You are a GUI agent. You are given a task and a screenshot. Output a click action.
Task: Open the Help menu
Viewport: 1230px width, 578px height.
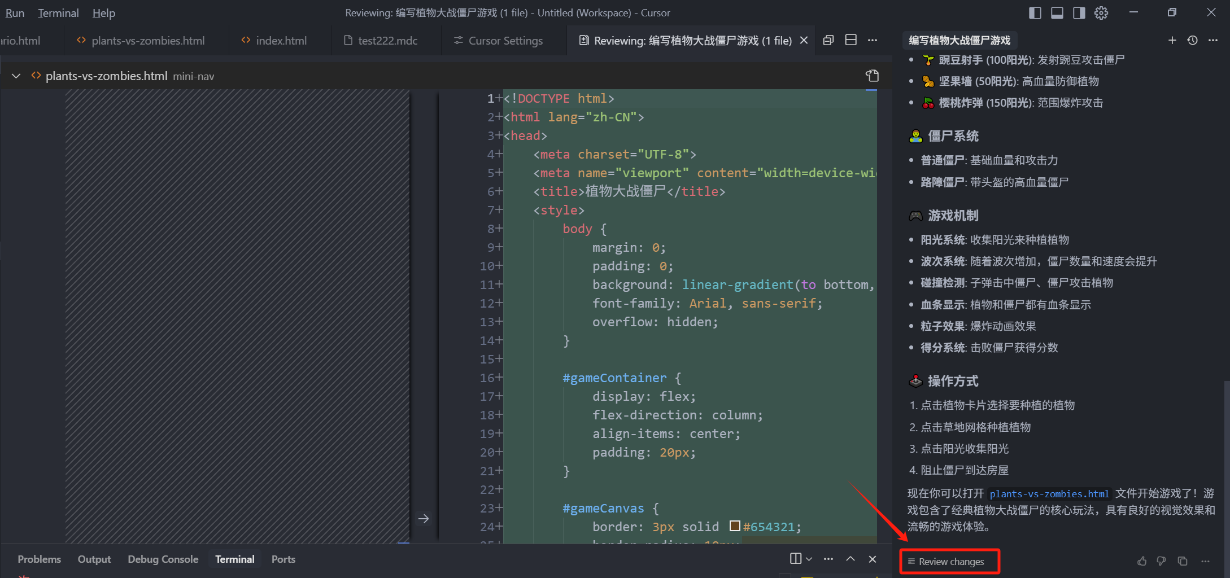pos(104,12)
